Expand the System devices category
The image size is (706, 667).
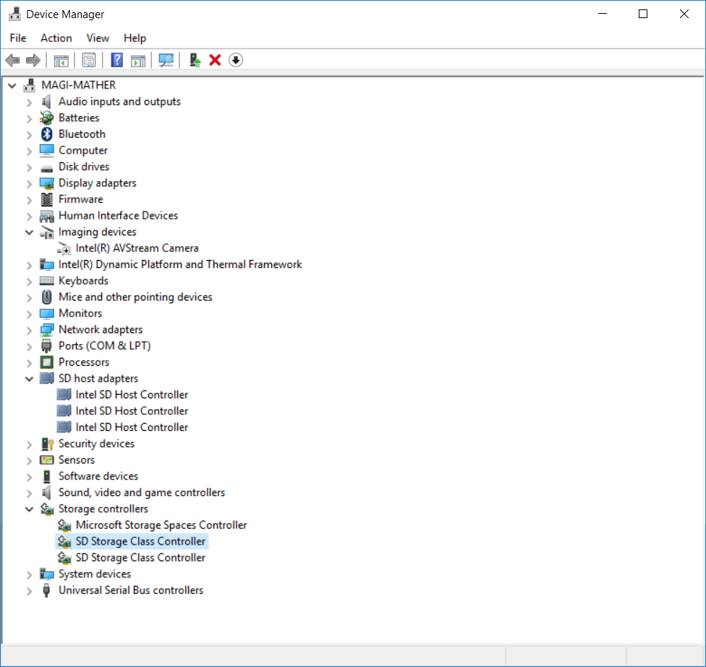(29, 574)
